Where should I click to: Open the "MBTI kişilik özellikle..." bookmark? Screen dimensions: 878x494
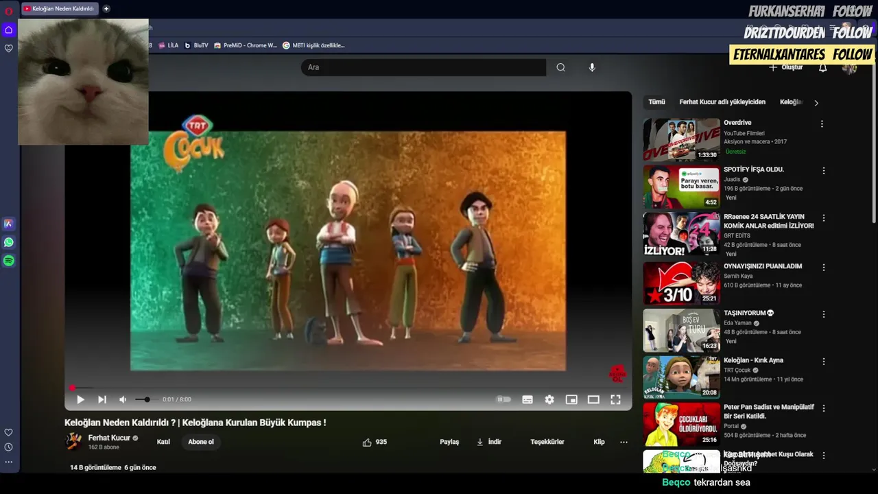(x=313, y=45)
